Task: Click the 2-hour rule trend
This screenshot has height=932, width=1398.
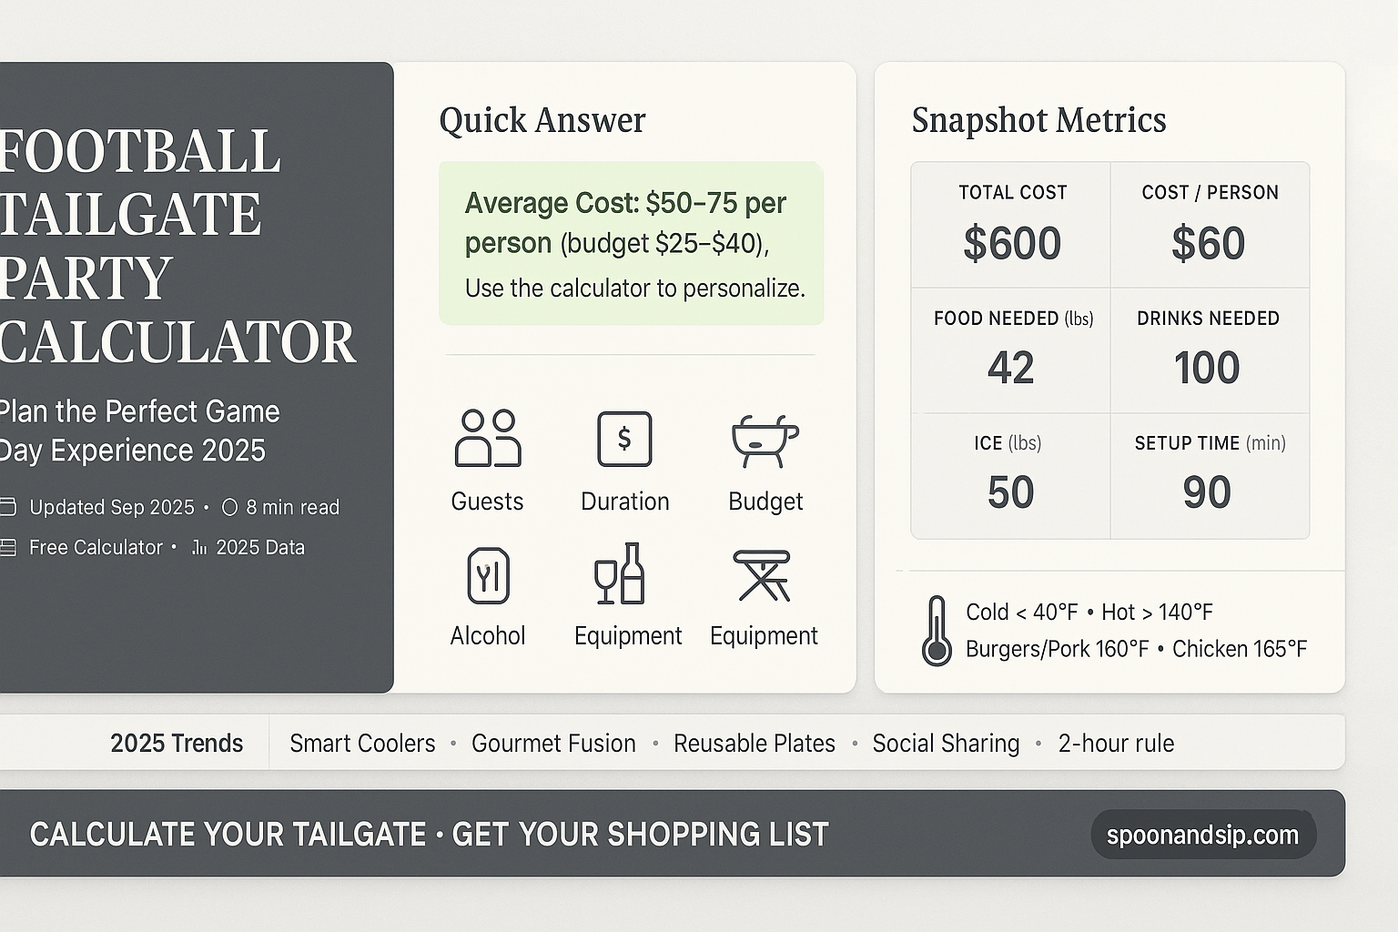Action: click(x=1116, y=744)
